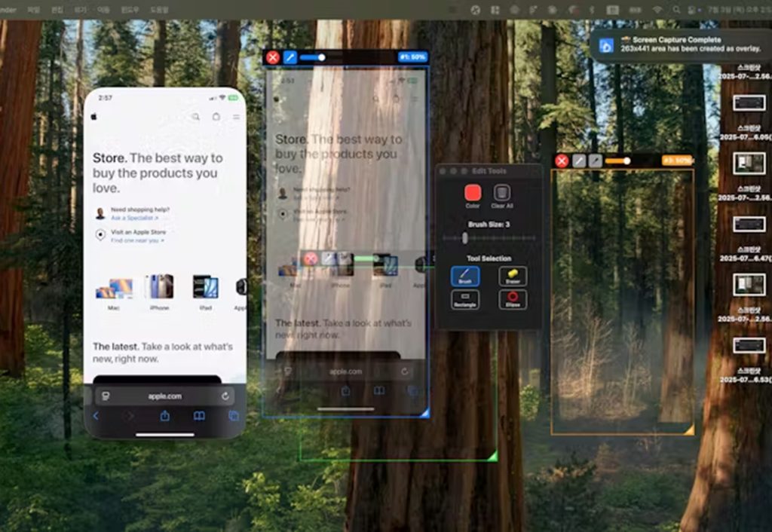Open the 이동 (Go) menu in menu bar
The height and width of the screenshot is (532, 772).
[x=103, y=10]
